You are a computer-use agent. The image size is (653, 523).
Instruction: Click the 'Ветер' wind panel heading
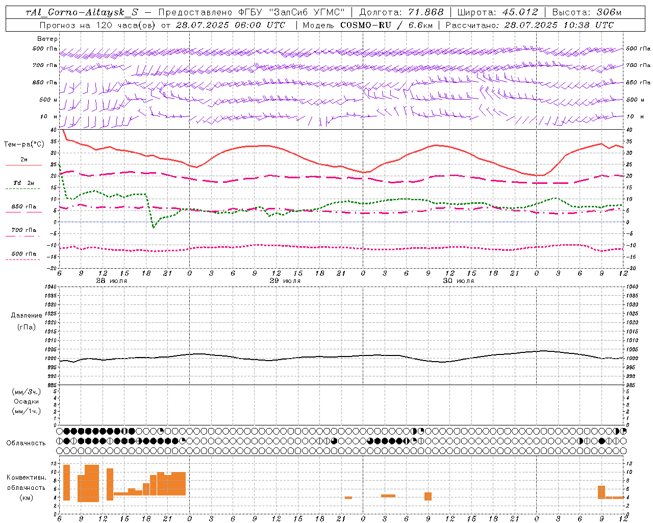click(x=47, y=39)
